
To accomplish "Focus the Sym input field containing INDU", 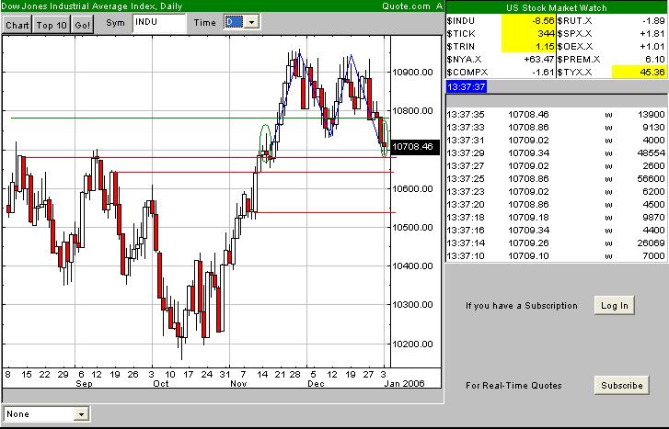I will click(x=159, y=23).
